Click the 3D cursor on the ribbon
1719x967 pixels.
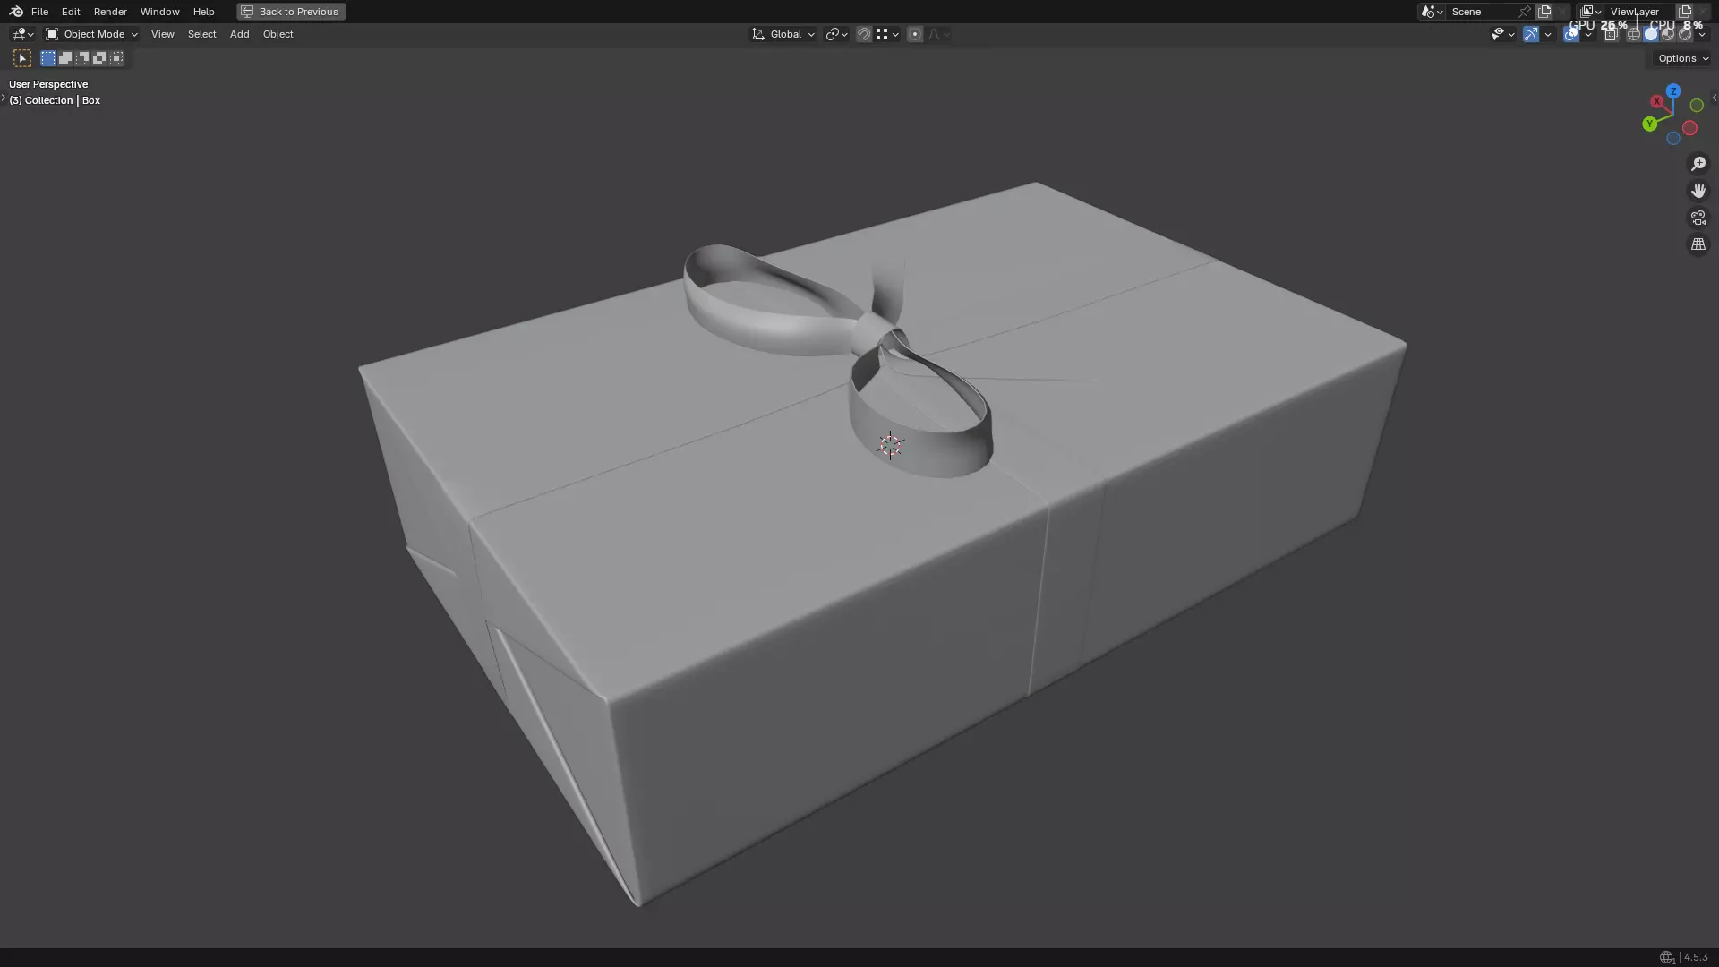890,445
